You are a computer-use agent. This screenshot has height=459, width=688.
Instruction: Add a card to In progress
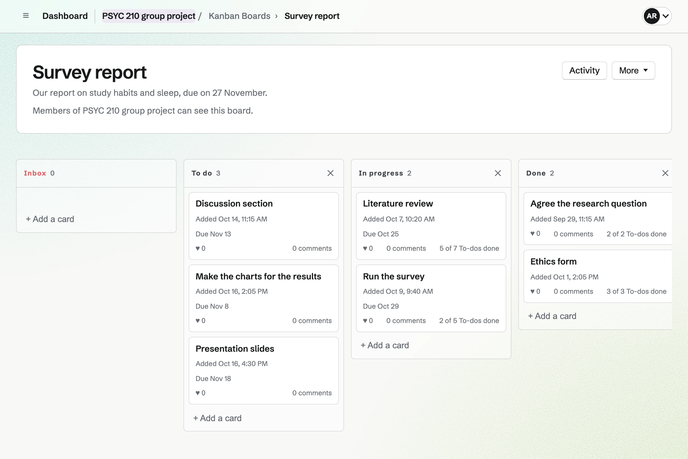pos(384,345)
